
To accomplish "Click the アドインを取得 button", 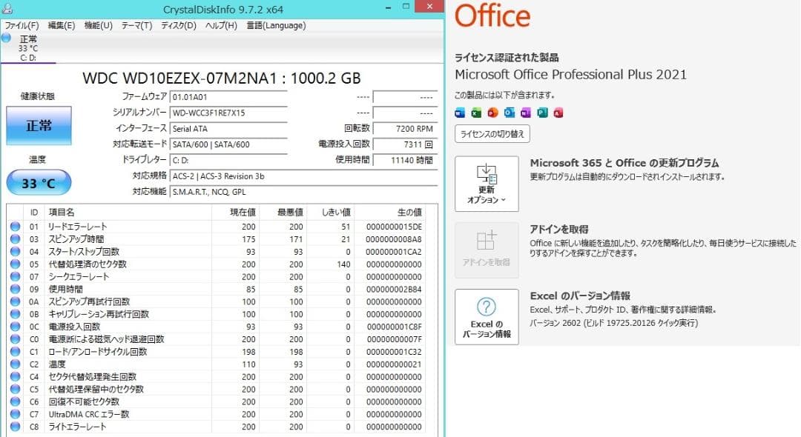I will (487, 250).
